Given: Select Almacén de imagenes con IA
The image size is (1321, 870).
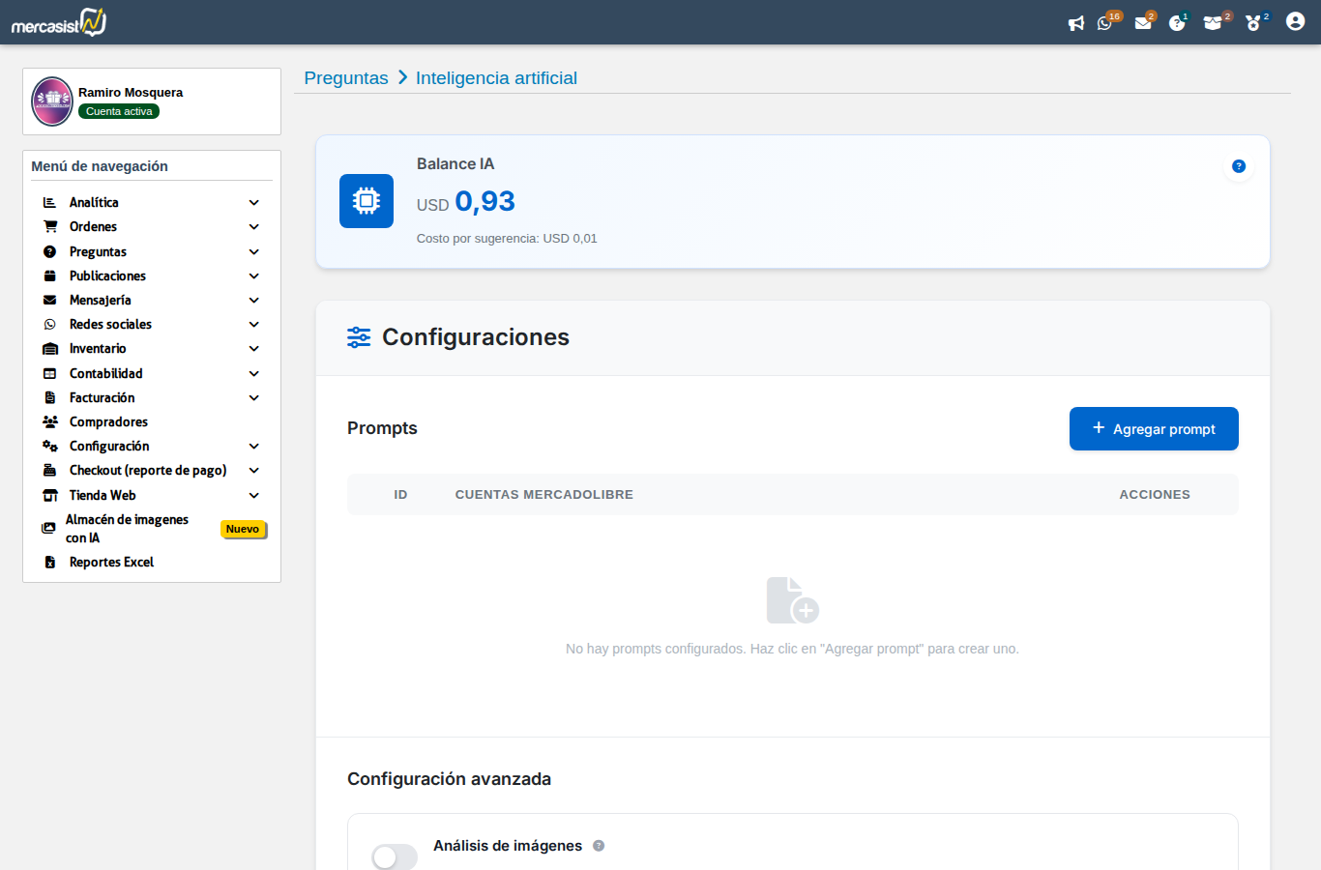Looking at the screenshot, I should [127, 529].
